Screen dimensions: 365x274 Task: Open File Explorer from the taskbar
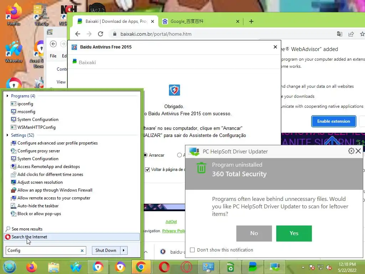coord(54,267)
